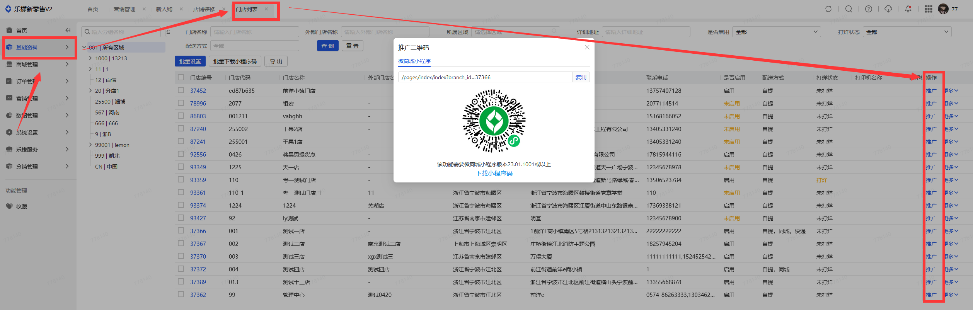Switch to the 店铺装修 tab

point(204,9)
